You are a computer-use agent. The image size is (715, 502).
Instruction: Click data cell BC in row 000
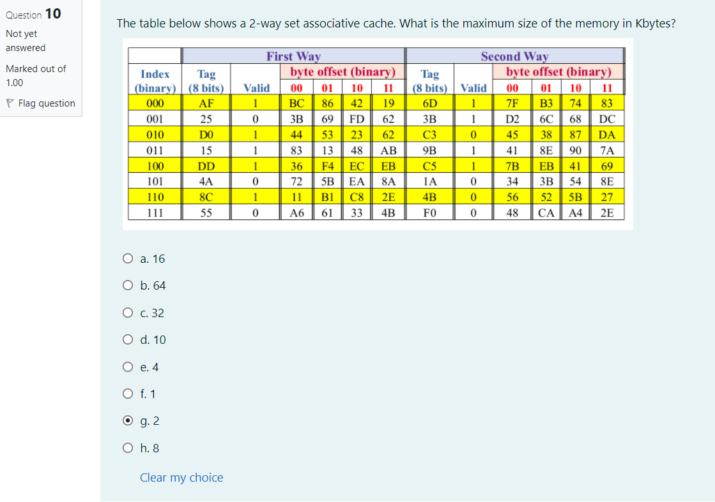pyautogui.click(x=296, y=103)
